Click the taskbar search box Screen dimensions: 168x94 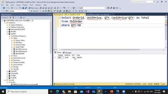click(27, 92)
